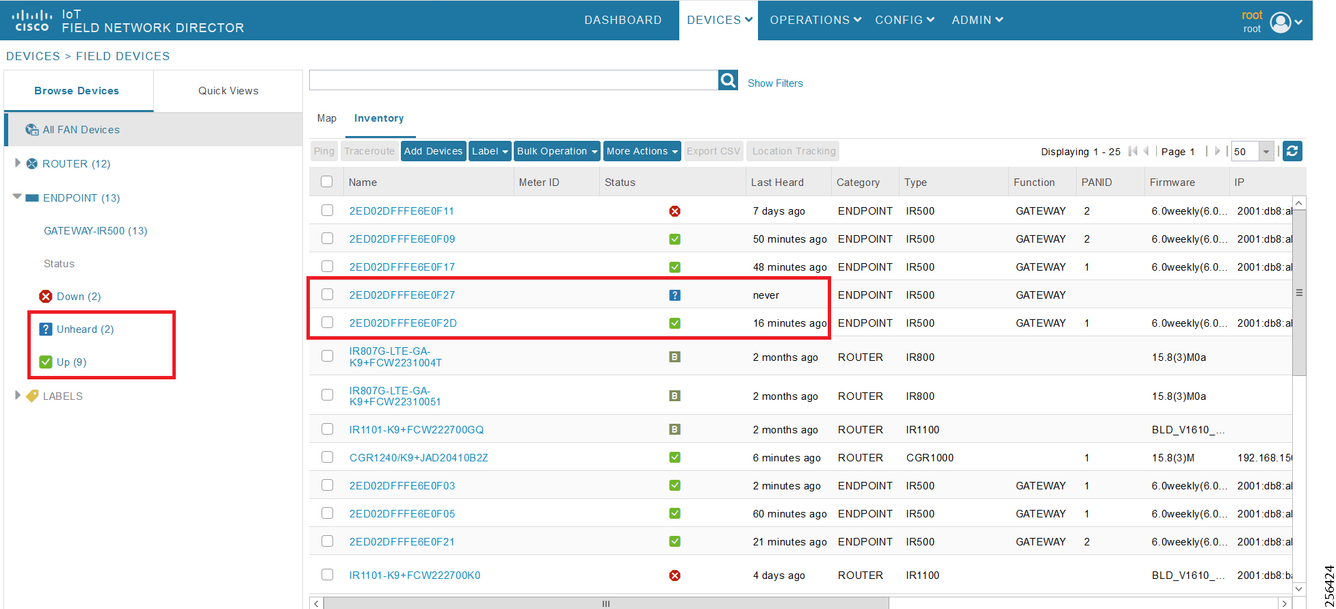Open the Label dropdown button

click(x=490, y=151)
